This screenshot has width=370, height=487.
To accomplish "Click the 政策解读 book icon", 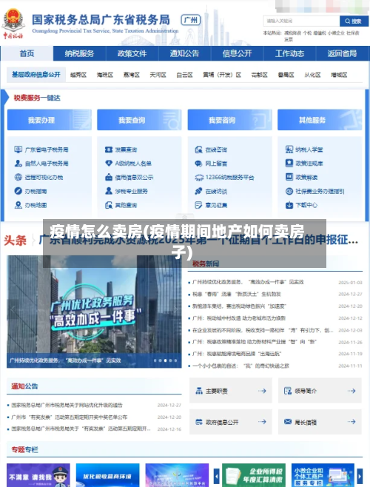I will (289, 177).
